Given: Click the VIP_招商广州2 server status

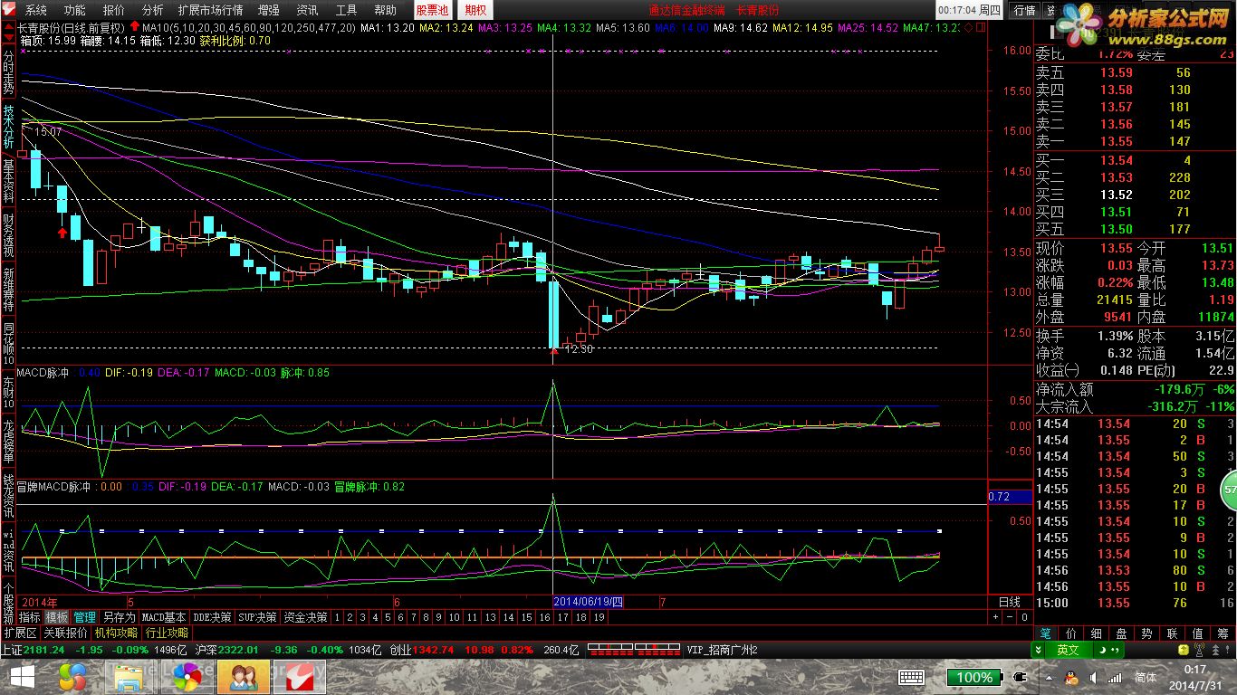Looking at the screenshot, I should click(x=724, y=650).
